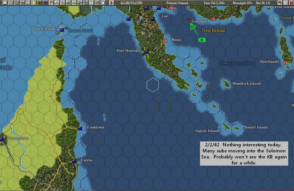Click the orange flag toolbar icon
294x191 pixels.
(x=51, y=3)
